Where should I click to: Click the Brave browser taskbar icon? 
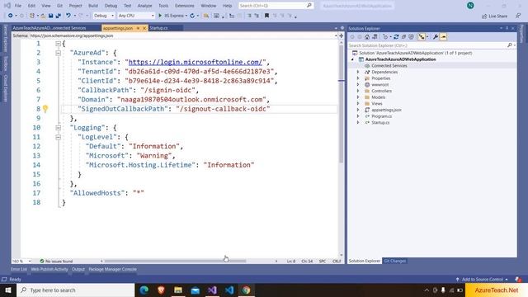[161, 290]
